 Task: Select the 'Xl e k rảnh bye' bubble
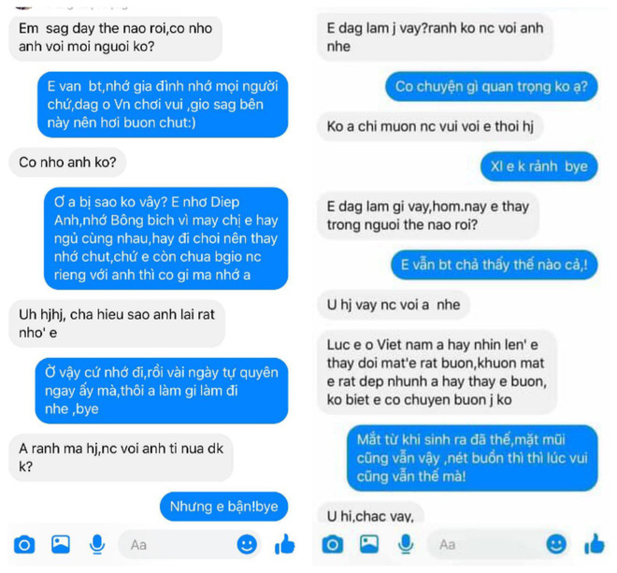538,166
